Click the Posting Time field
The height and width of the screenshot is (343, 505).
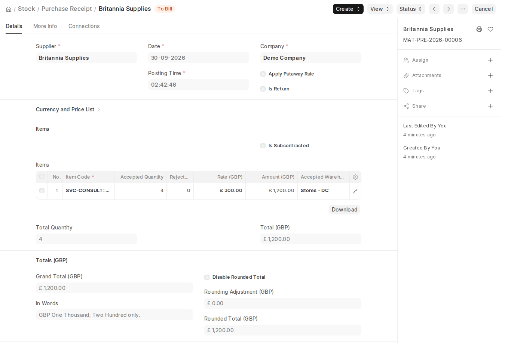coord(199,85)
